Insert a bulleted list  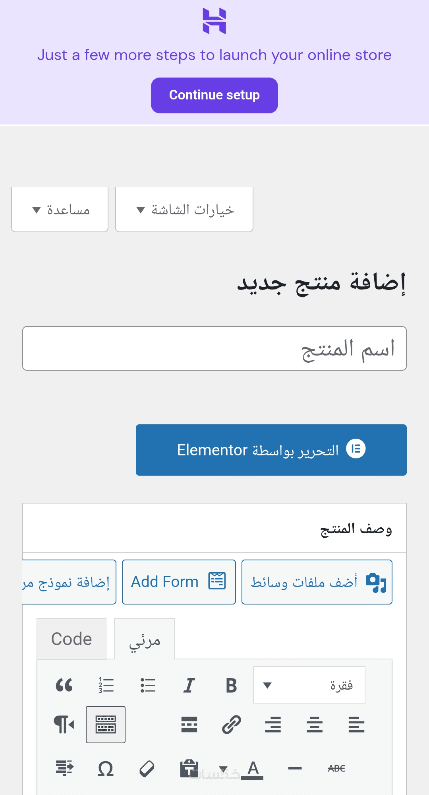[148, 685]
